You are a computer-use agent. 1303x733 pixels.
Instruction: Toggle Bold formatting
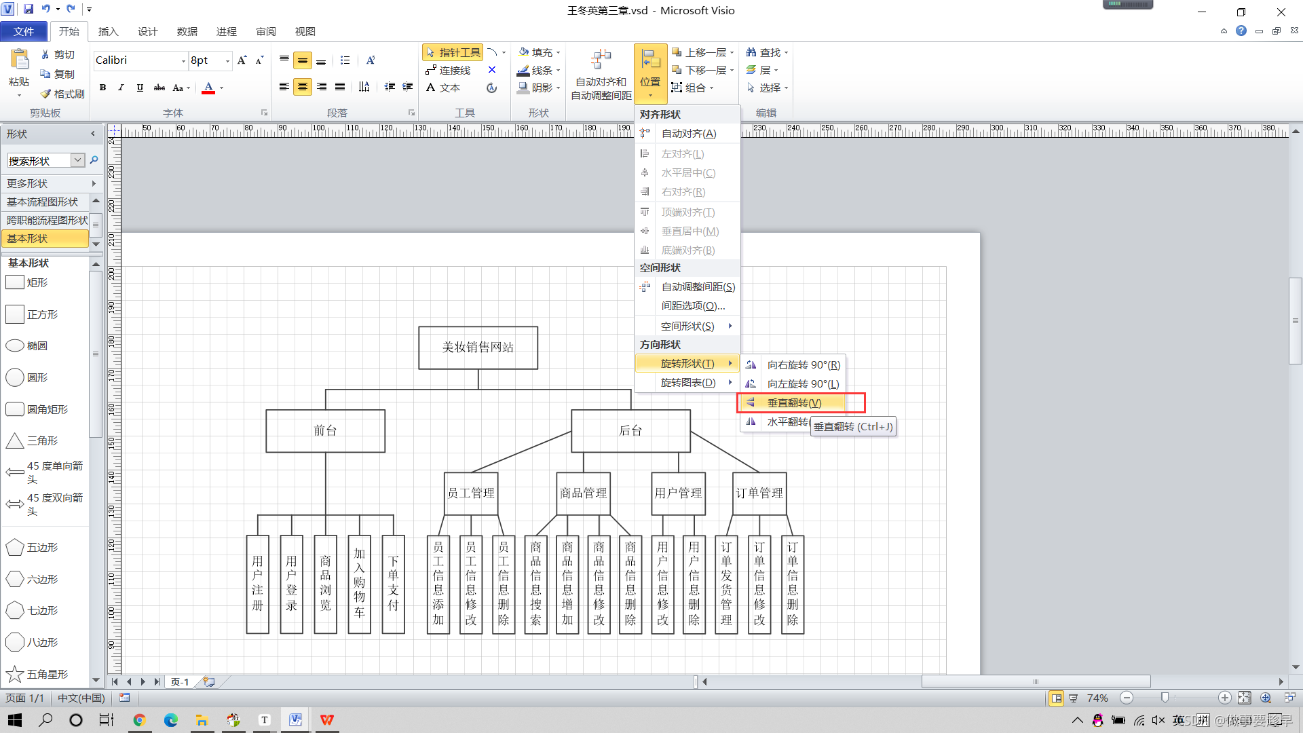pos(102,88)
